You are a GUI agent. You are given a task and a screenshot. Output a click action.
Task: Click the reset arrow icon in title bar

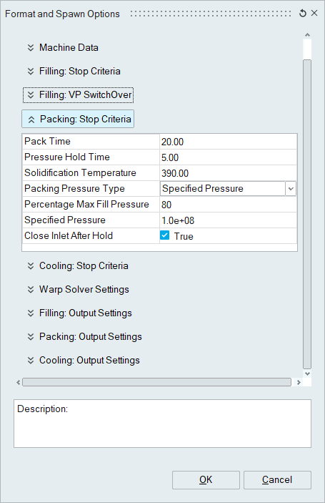[303, 14]
